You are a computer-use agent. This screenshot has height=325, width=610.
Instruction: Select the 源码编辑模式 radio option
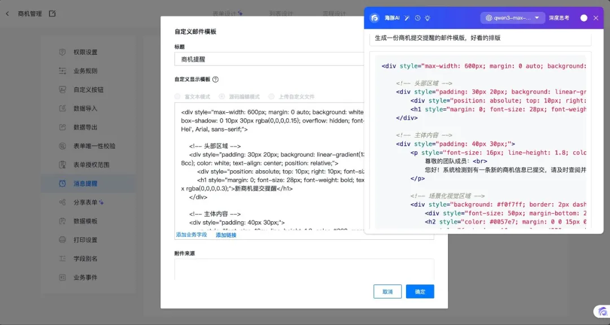point(222,96)
